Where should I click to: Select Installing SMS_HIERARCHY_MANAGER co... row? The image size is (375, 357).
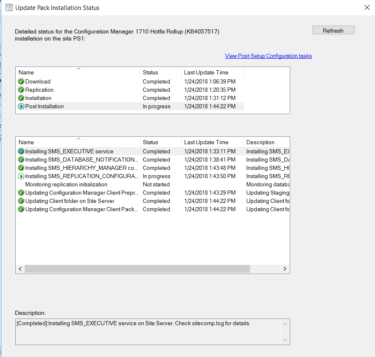(x=153, y=168)
